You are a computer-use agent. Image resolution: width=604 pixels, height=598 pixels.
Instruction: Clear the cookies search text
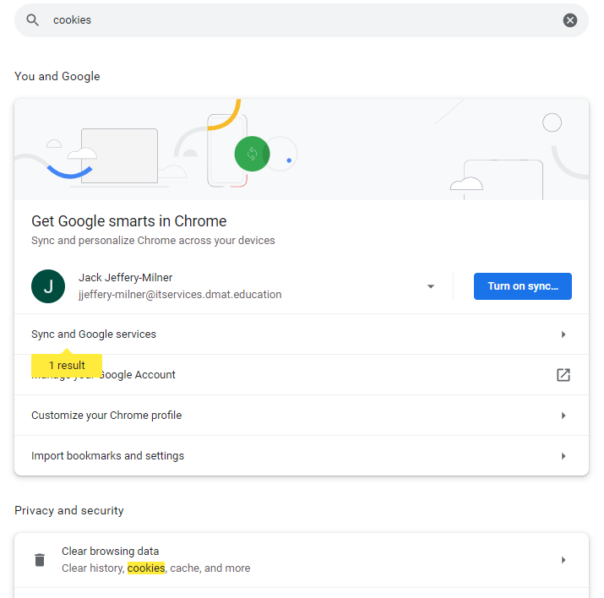[569, 20]
